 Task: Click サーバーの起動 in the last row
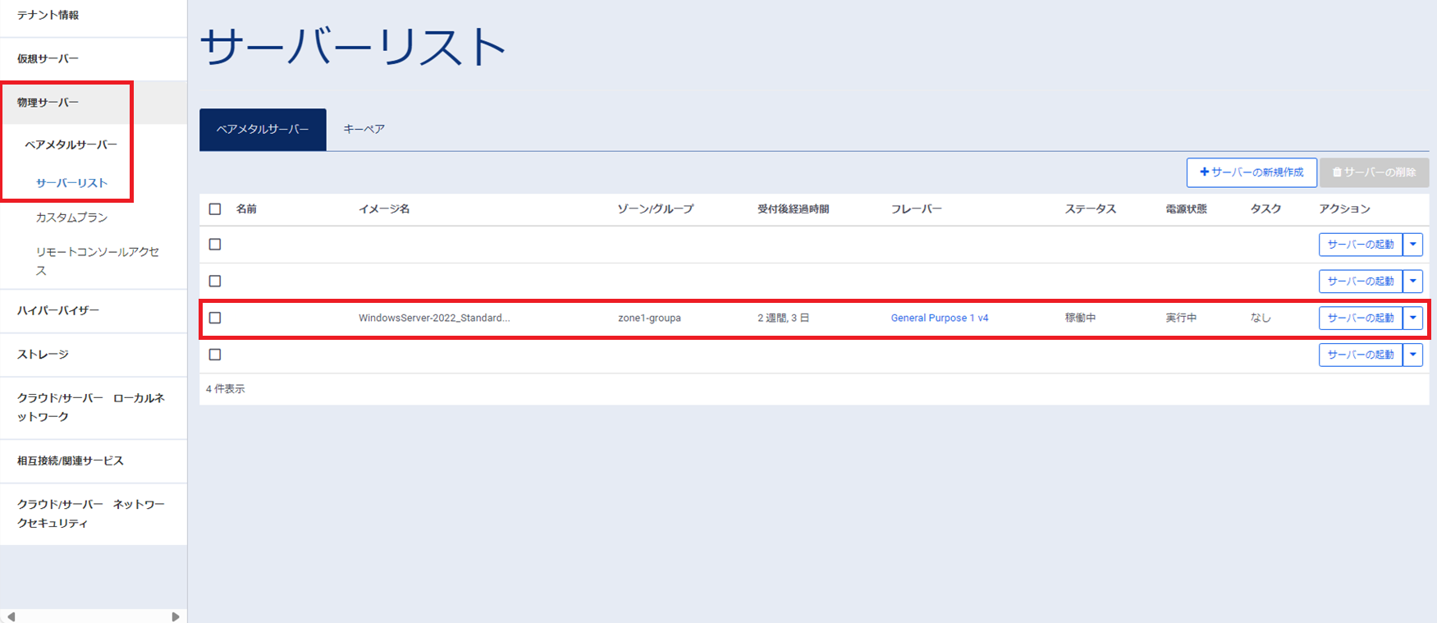click(1361, 355)
